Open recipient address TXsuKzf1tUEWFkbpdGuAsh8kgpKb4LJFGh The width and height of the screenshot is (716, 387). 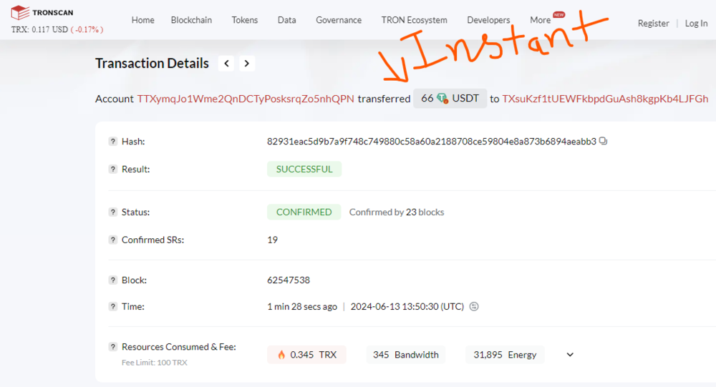(x=605, y=99)
